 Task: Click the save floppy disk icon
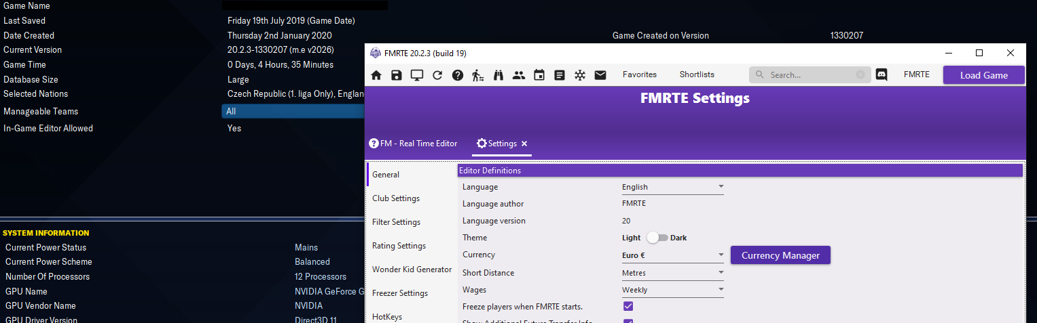pyautogui.click(x=397, y=75)
